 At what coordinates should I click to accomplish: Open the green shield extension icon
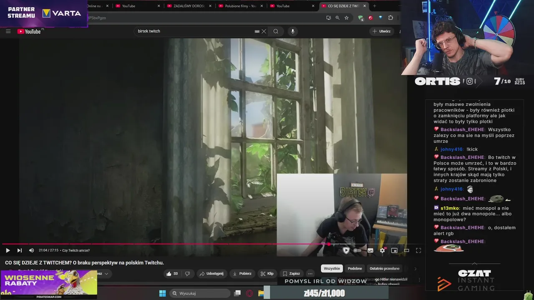[x=360, y=18]
